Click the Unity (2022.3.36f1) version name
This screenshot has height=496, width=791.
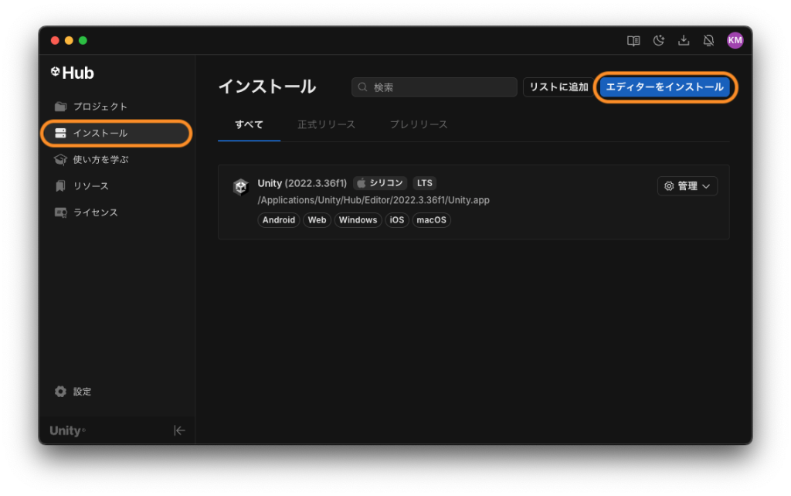[x=302, y=183]
